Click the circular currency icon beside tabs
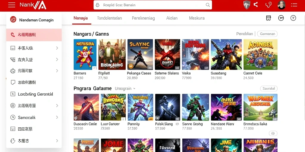 [x=281, y=18]
